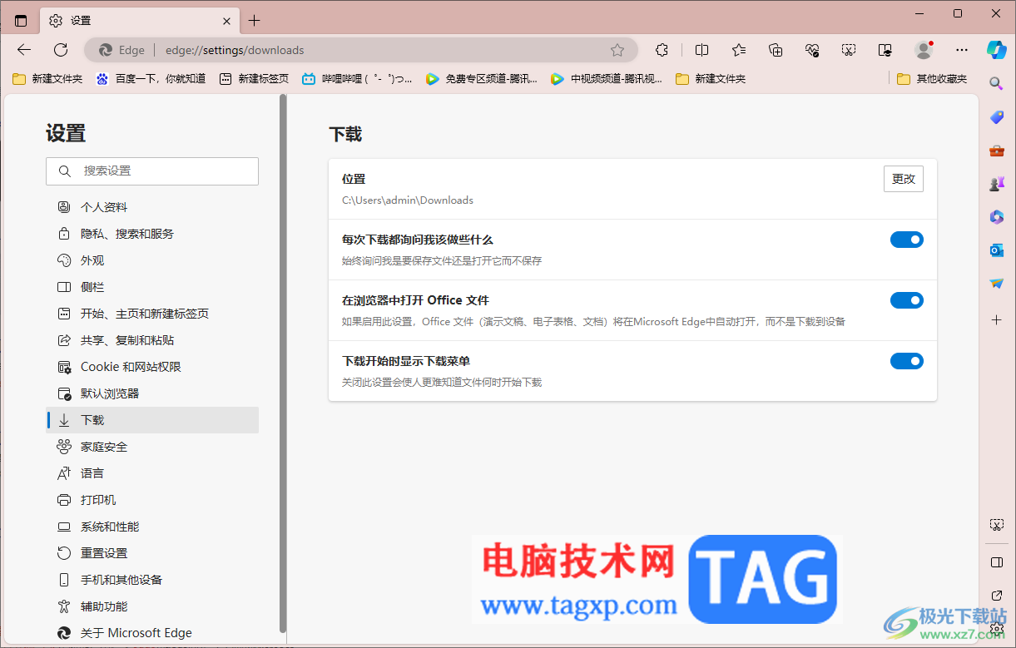The height and width of the screenshot is (648, 1016).
Task: Open Outlook in the sidebar
Action: click(x=996, y=250)
